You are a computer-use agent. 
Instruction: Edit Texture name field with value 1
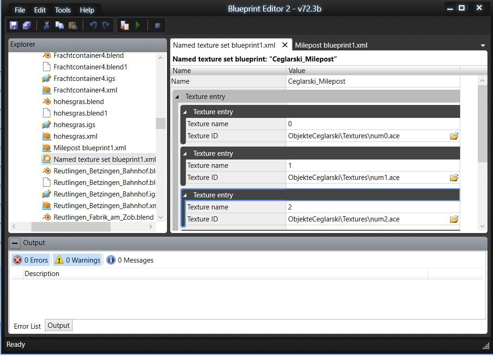tap(373, 166)
